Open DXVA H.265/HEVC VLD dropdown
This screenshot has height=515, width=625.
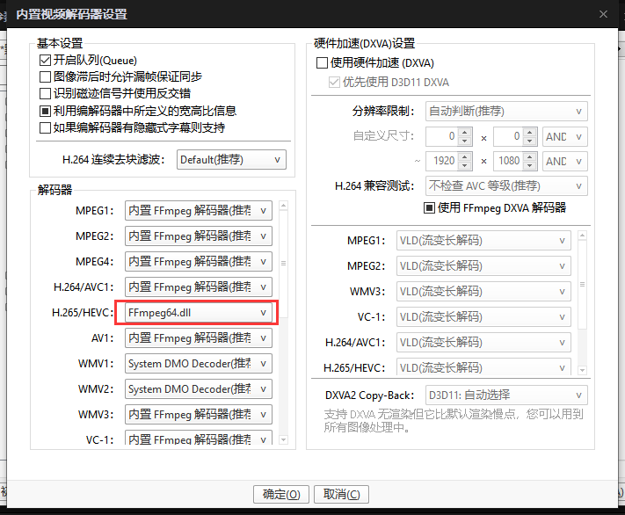[483, 366]
